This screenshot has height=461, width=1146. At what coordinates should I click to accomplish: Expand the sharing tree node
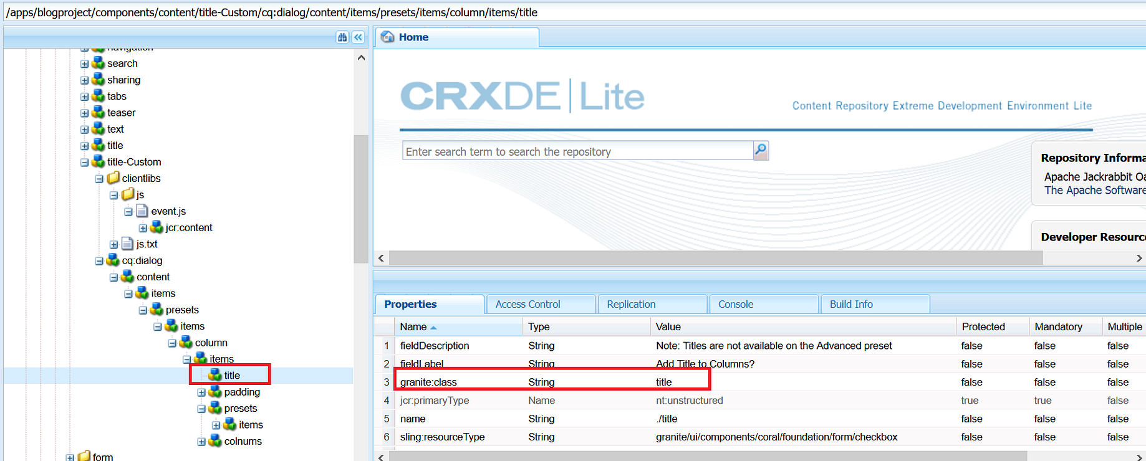click(x=84, y=80)
